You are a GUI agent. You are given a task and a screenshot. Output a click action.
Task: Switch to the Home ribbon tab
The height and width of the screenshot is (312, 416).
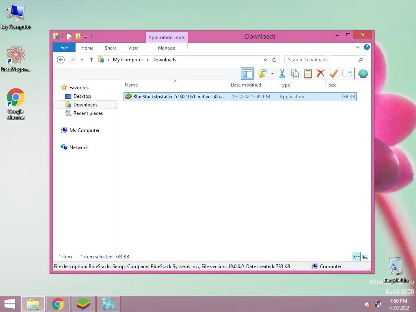click(x=87, y=48)
